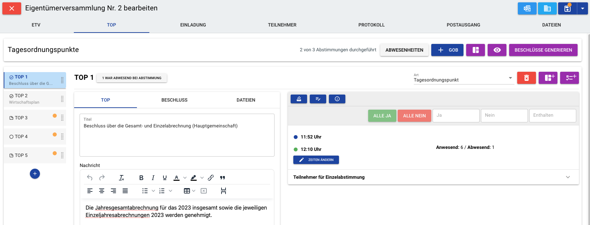This screenshot has height=225, width=590.
Task: Click the purple eye preview button
Action: tap(497, 50)
